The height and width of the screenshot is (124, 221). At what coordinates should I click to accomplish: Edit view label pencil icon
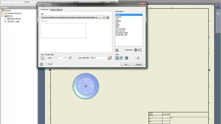pyautogui.click(x=110, y=58)
